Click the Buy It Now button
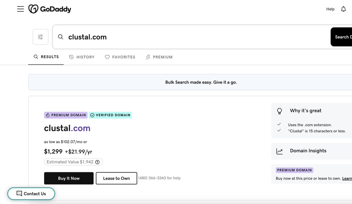Screen dimensions: 352x204 69,178
